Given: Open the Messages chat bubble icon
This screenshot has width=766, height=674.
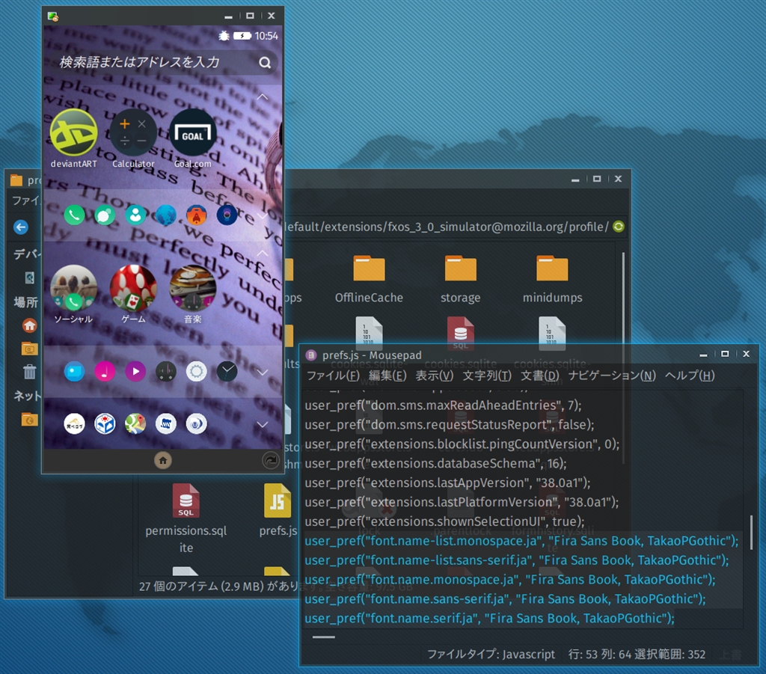Looking at the screenshot, I should coord(105,215).
